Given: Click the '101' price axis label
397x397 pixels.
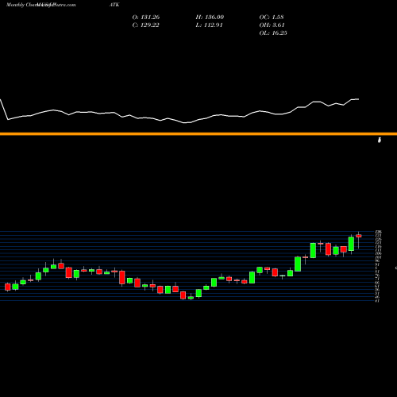Looking at the screenshot, I should pyautogui.click(x=379, y=257).
